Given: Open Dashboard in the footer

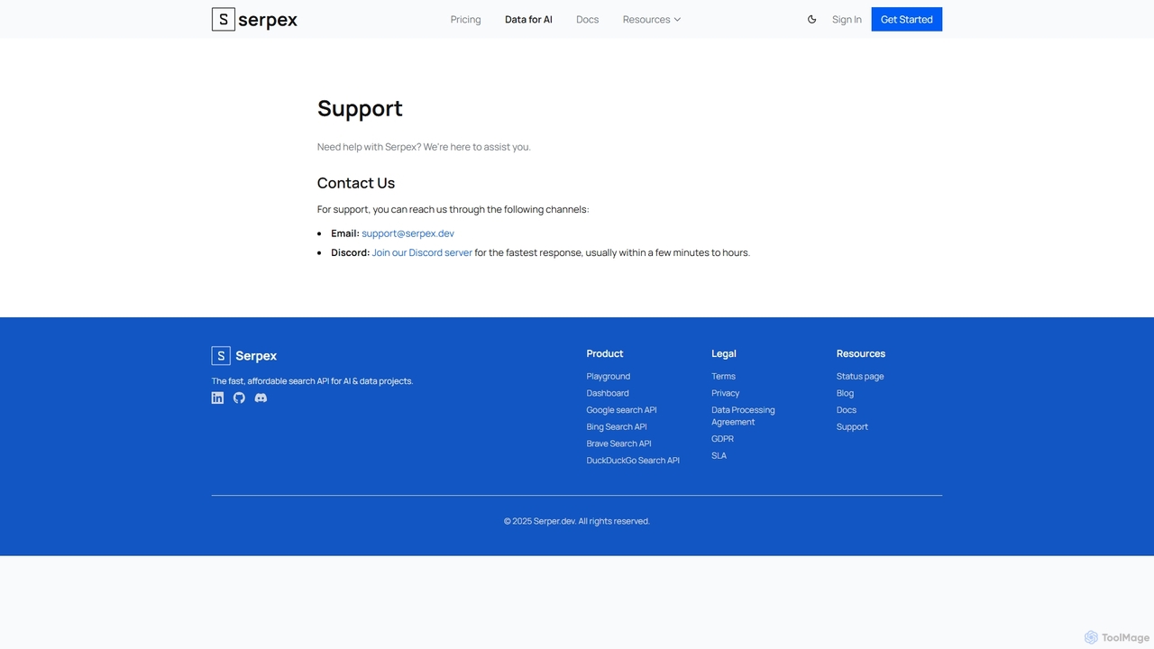Looking at the screenshot, I should [608, 393].
